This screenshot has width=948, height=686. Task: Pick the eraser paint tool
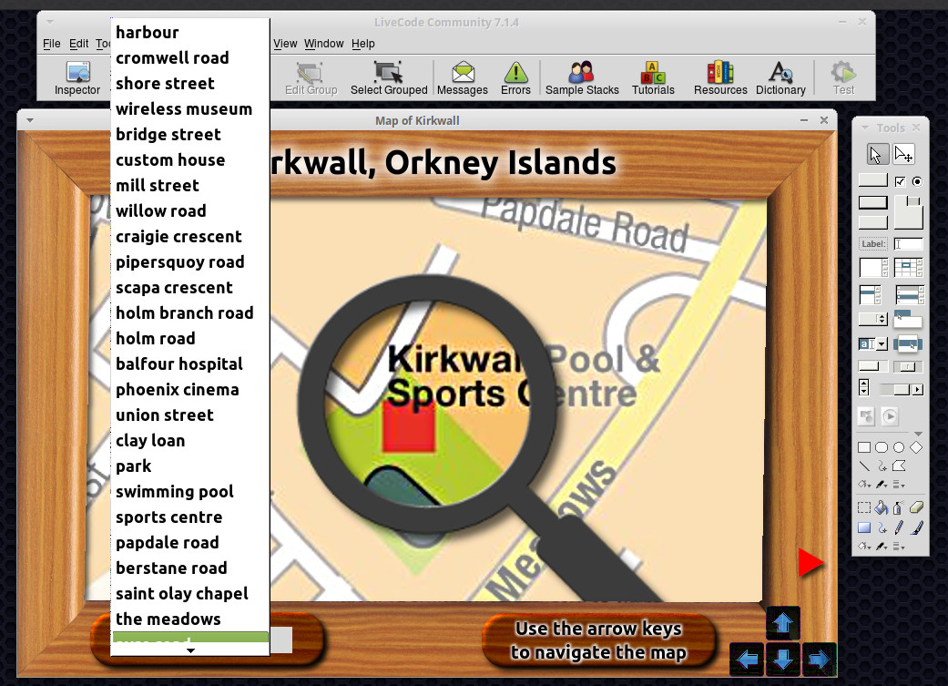coord(916,507)
